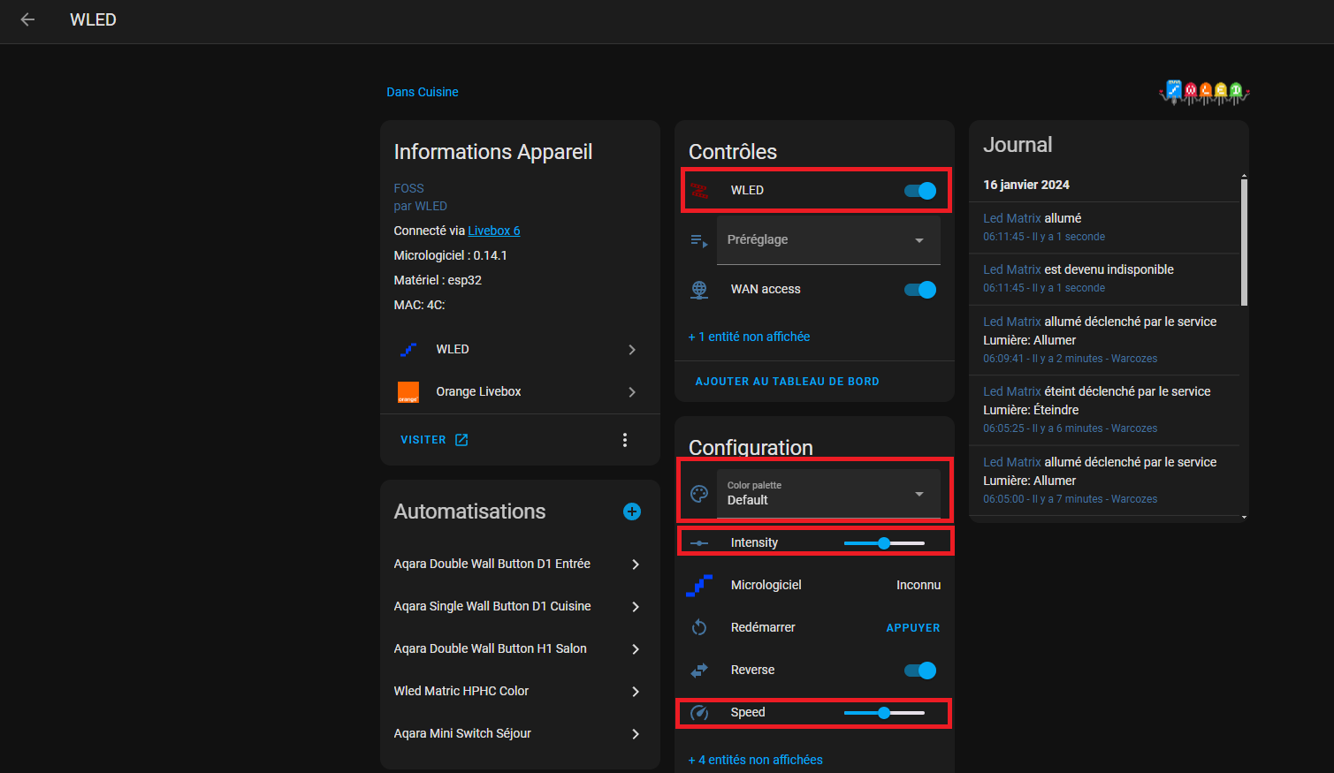Image resolution: width=1334 pixels, height=773 pixels.
Task: Open Led Matrix link in éteint entry
Action: [x=1012, y=391]
